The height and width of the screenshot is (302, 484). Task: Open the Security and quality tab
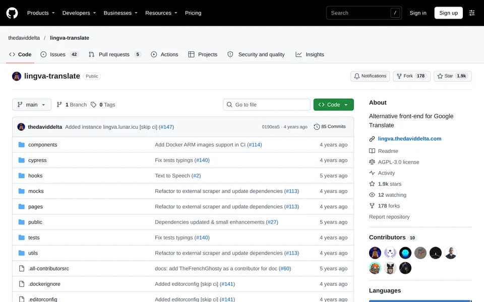(x=256, y=54)
